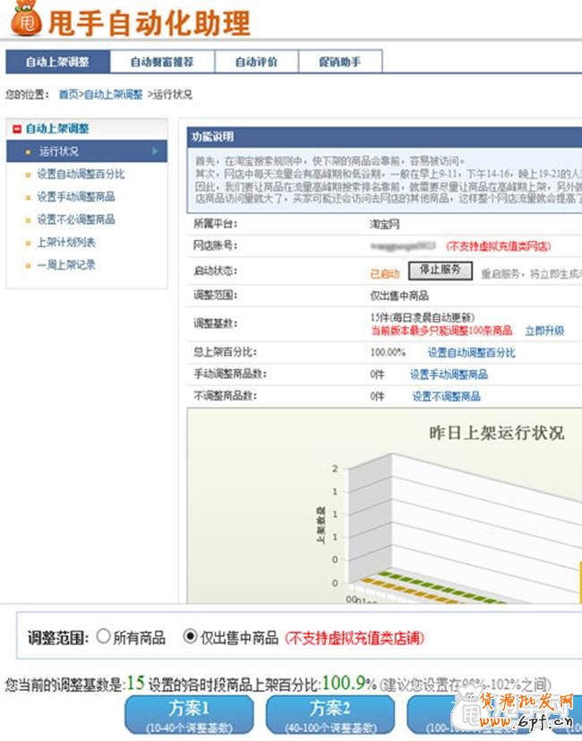Select the 仅出售中商品 radio button
The width and height of the screenshot is (582, 741).
190,636
